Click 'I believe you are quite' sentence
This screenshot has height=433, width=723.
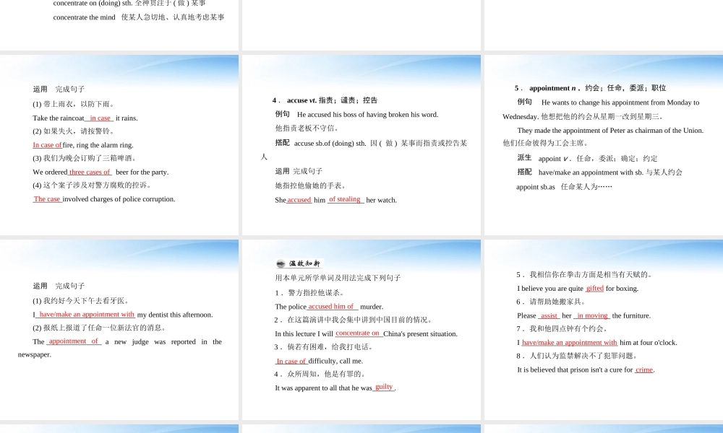[578, 289]
